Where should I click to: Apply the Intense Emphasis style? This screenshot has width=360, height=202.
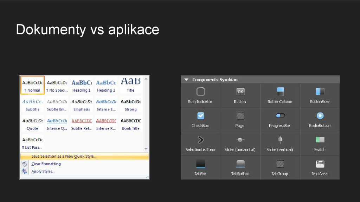106,105
